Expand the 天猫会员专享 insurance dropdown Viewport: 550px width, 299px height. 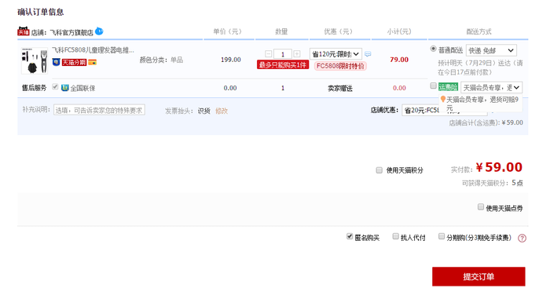pyautogui.click(x=491, y=87)
